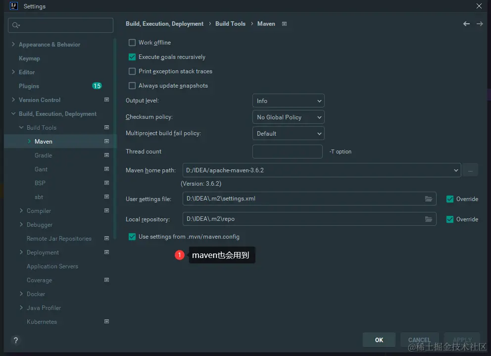Screen dimensions: 491x356
Task: Expand the Debugger node
Action: [21, 224]
